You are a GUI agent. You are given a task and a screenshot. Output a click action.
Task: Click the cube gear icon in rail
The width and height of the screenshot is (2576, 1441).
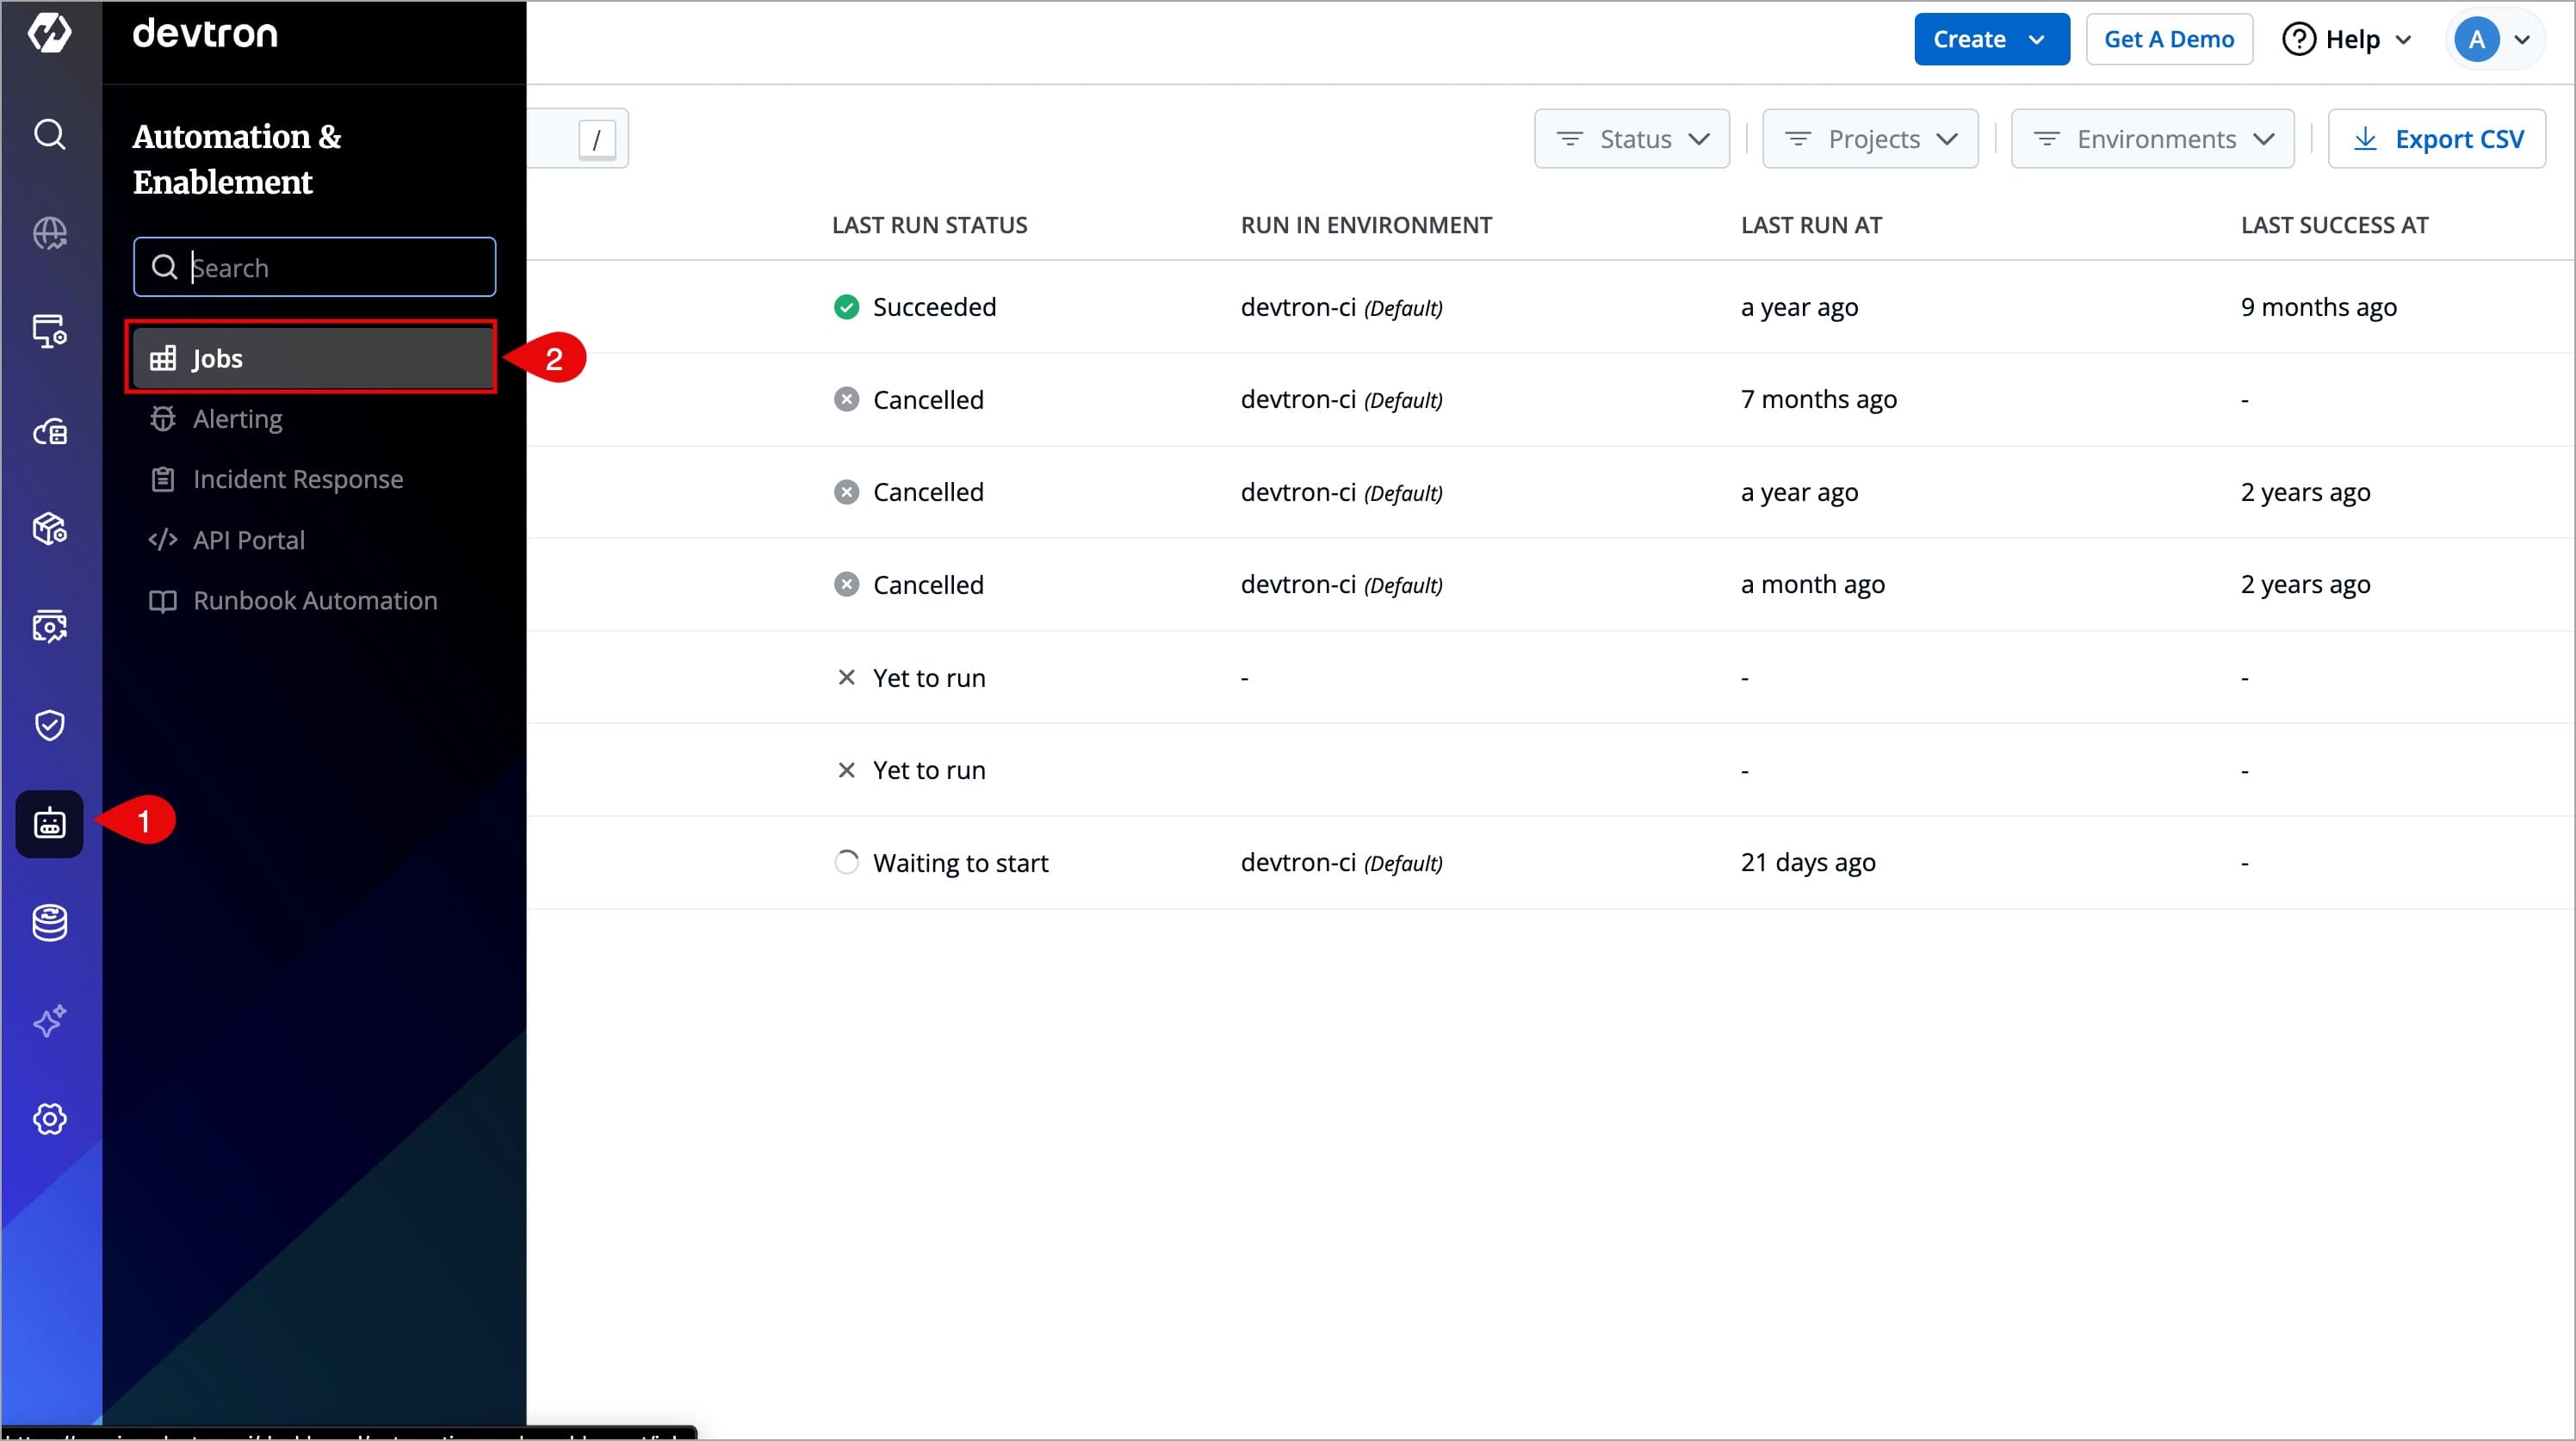click(49, 528)
